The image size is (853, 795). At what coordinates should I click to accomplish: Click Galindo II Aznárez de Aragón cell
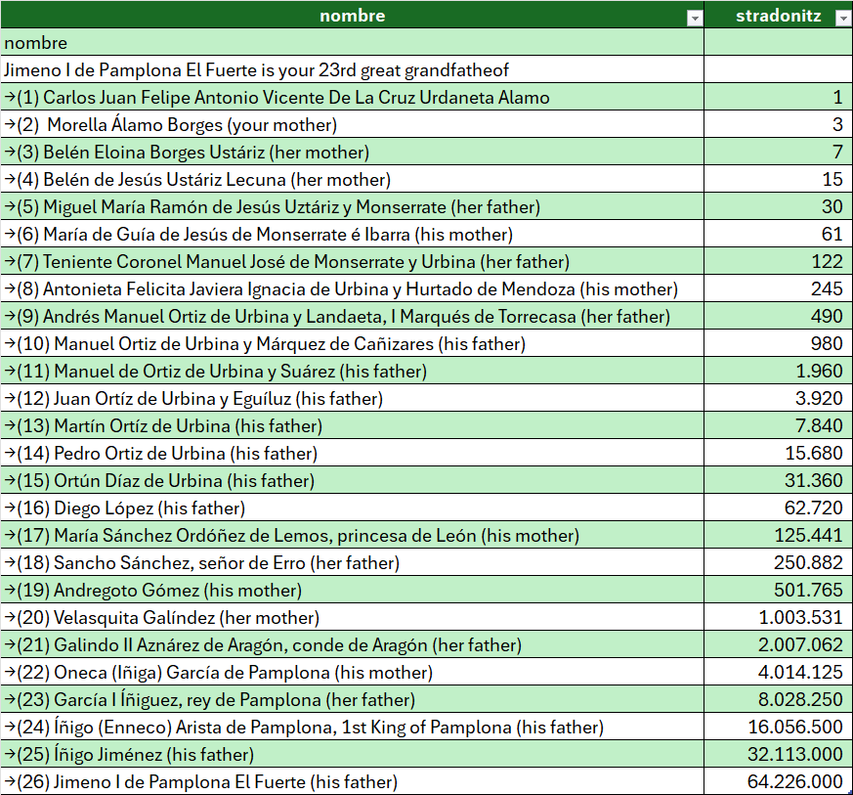[353, 644]
